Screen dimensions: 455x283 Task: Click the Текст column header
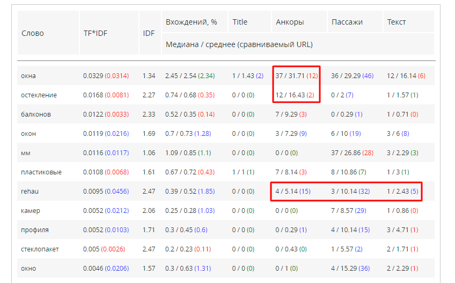[x=409, y=22]
